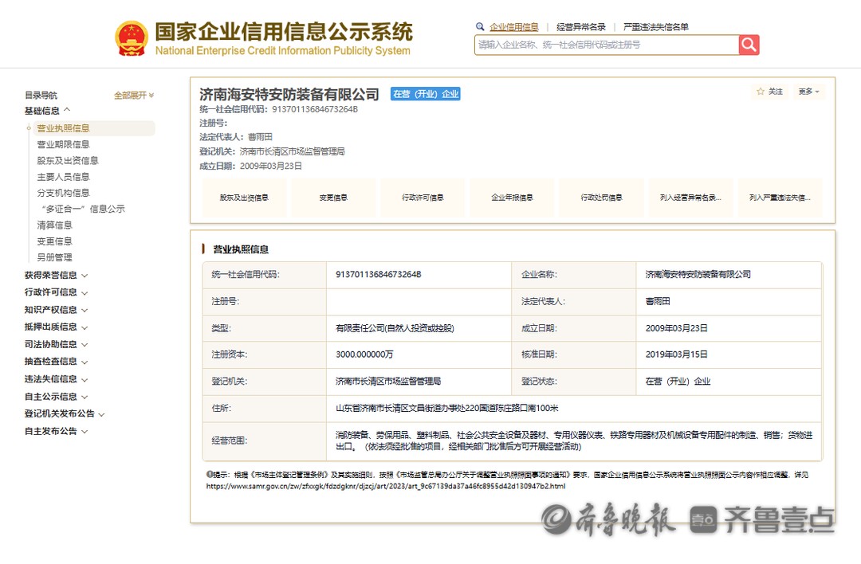Open the 更多 dropdown menu
Image resolution: width=861 pixels, height=564 pixels.
pos(808,92)
